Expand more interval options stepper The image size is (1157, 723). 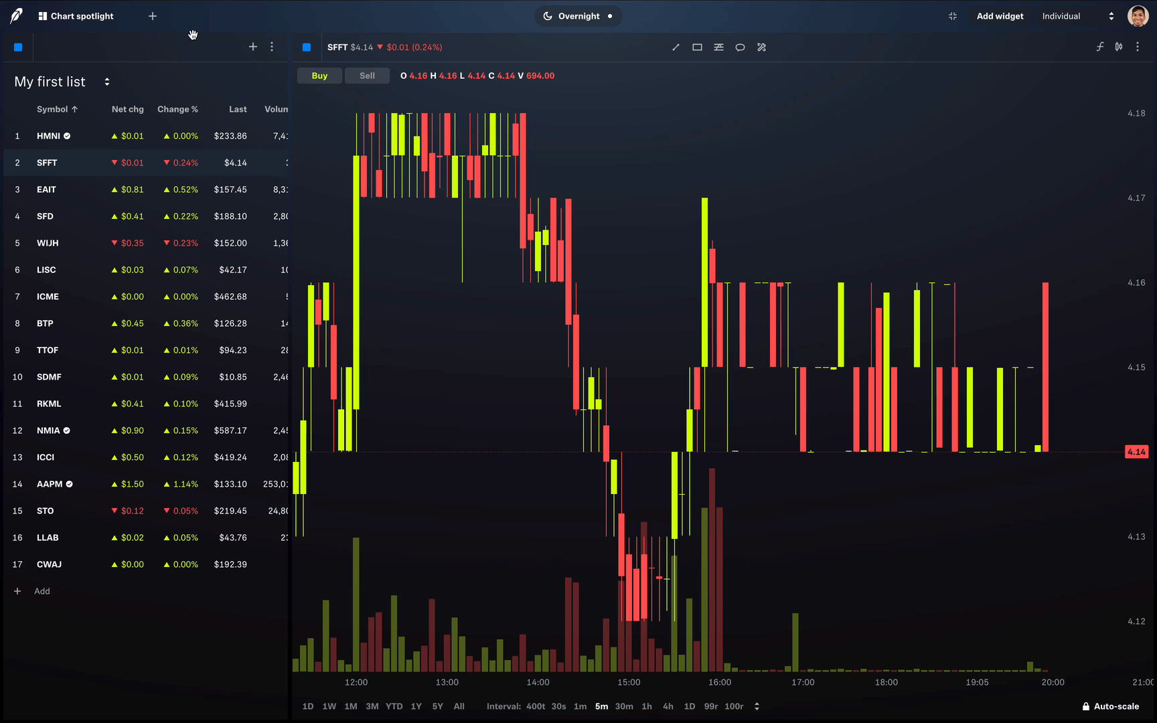(x=757, y=706)
